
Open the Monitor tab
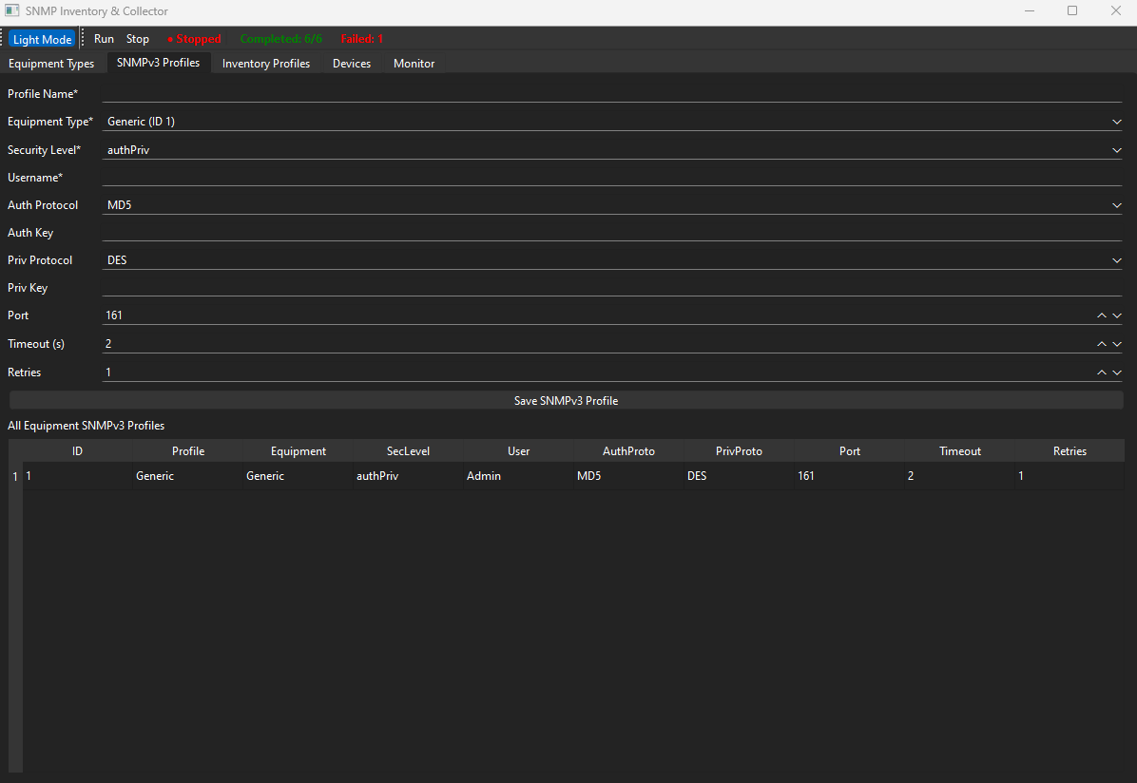tap(414, 63)
